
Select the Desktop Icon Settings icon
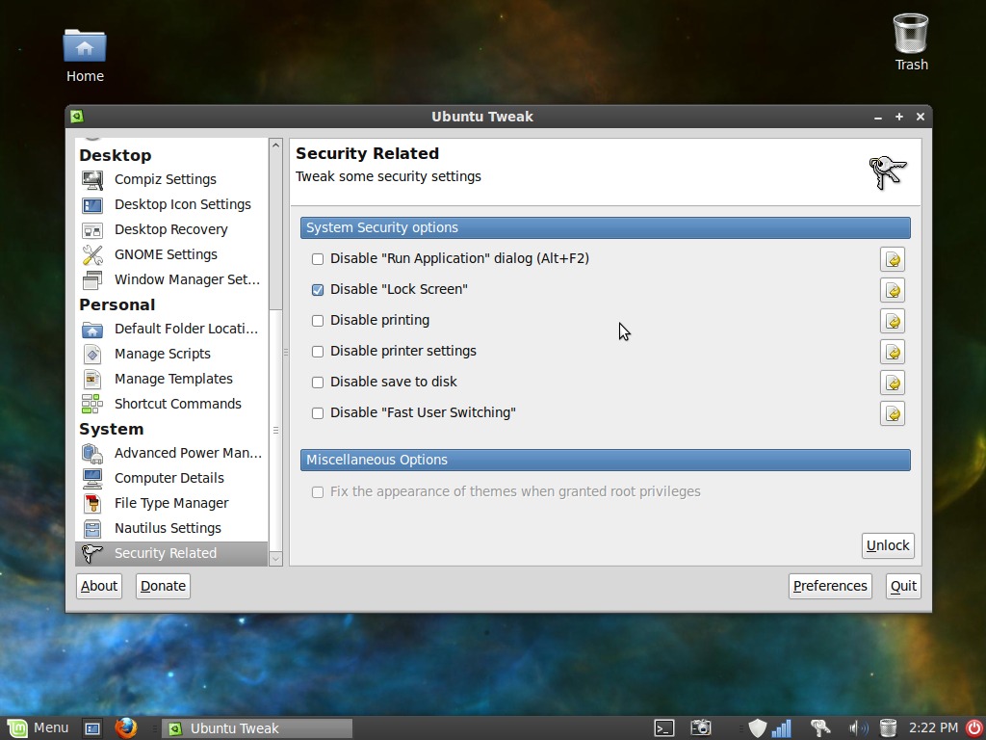coord(92,204)
